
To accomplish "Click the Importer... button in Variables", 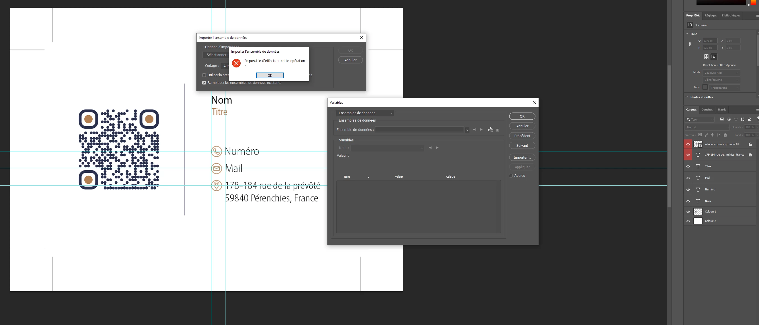I will pos(522,158).
